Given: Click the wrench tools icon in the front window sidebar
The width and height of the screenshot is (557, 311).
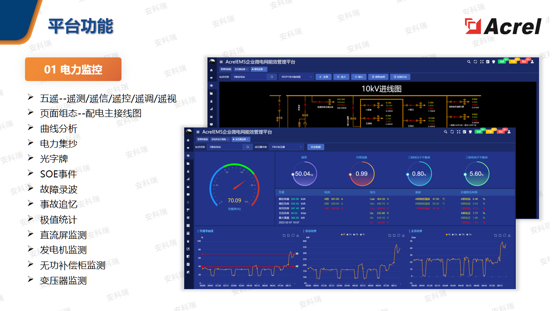Looking at the screenshot, I should click(x=188, y=272).
